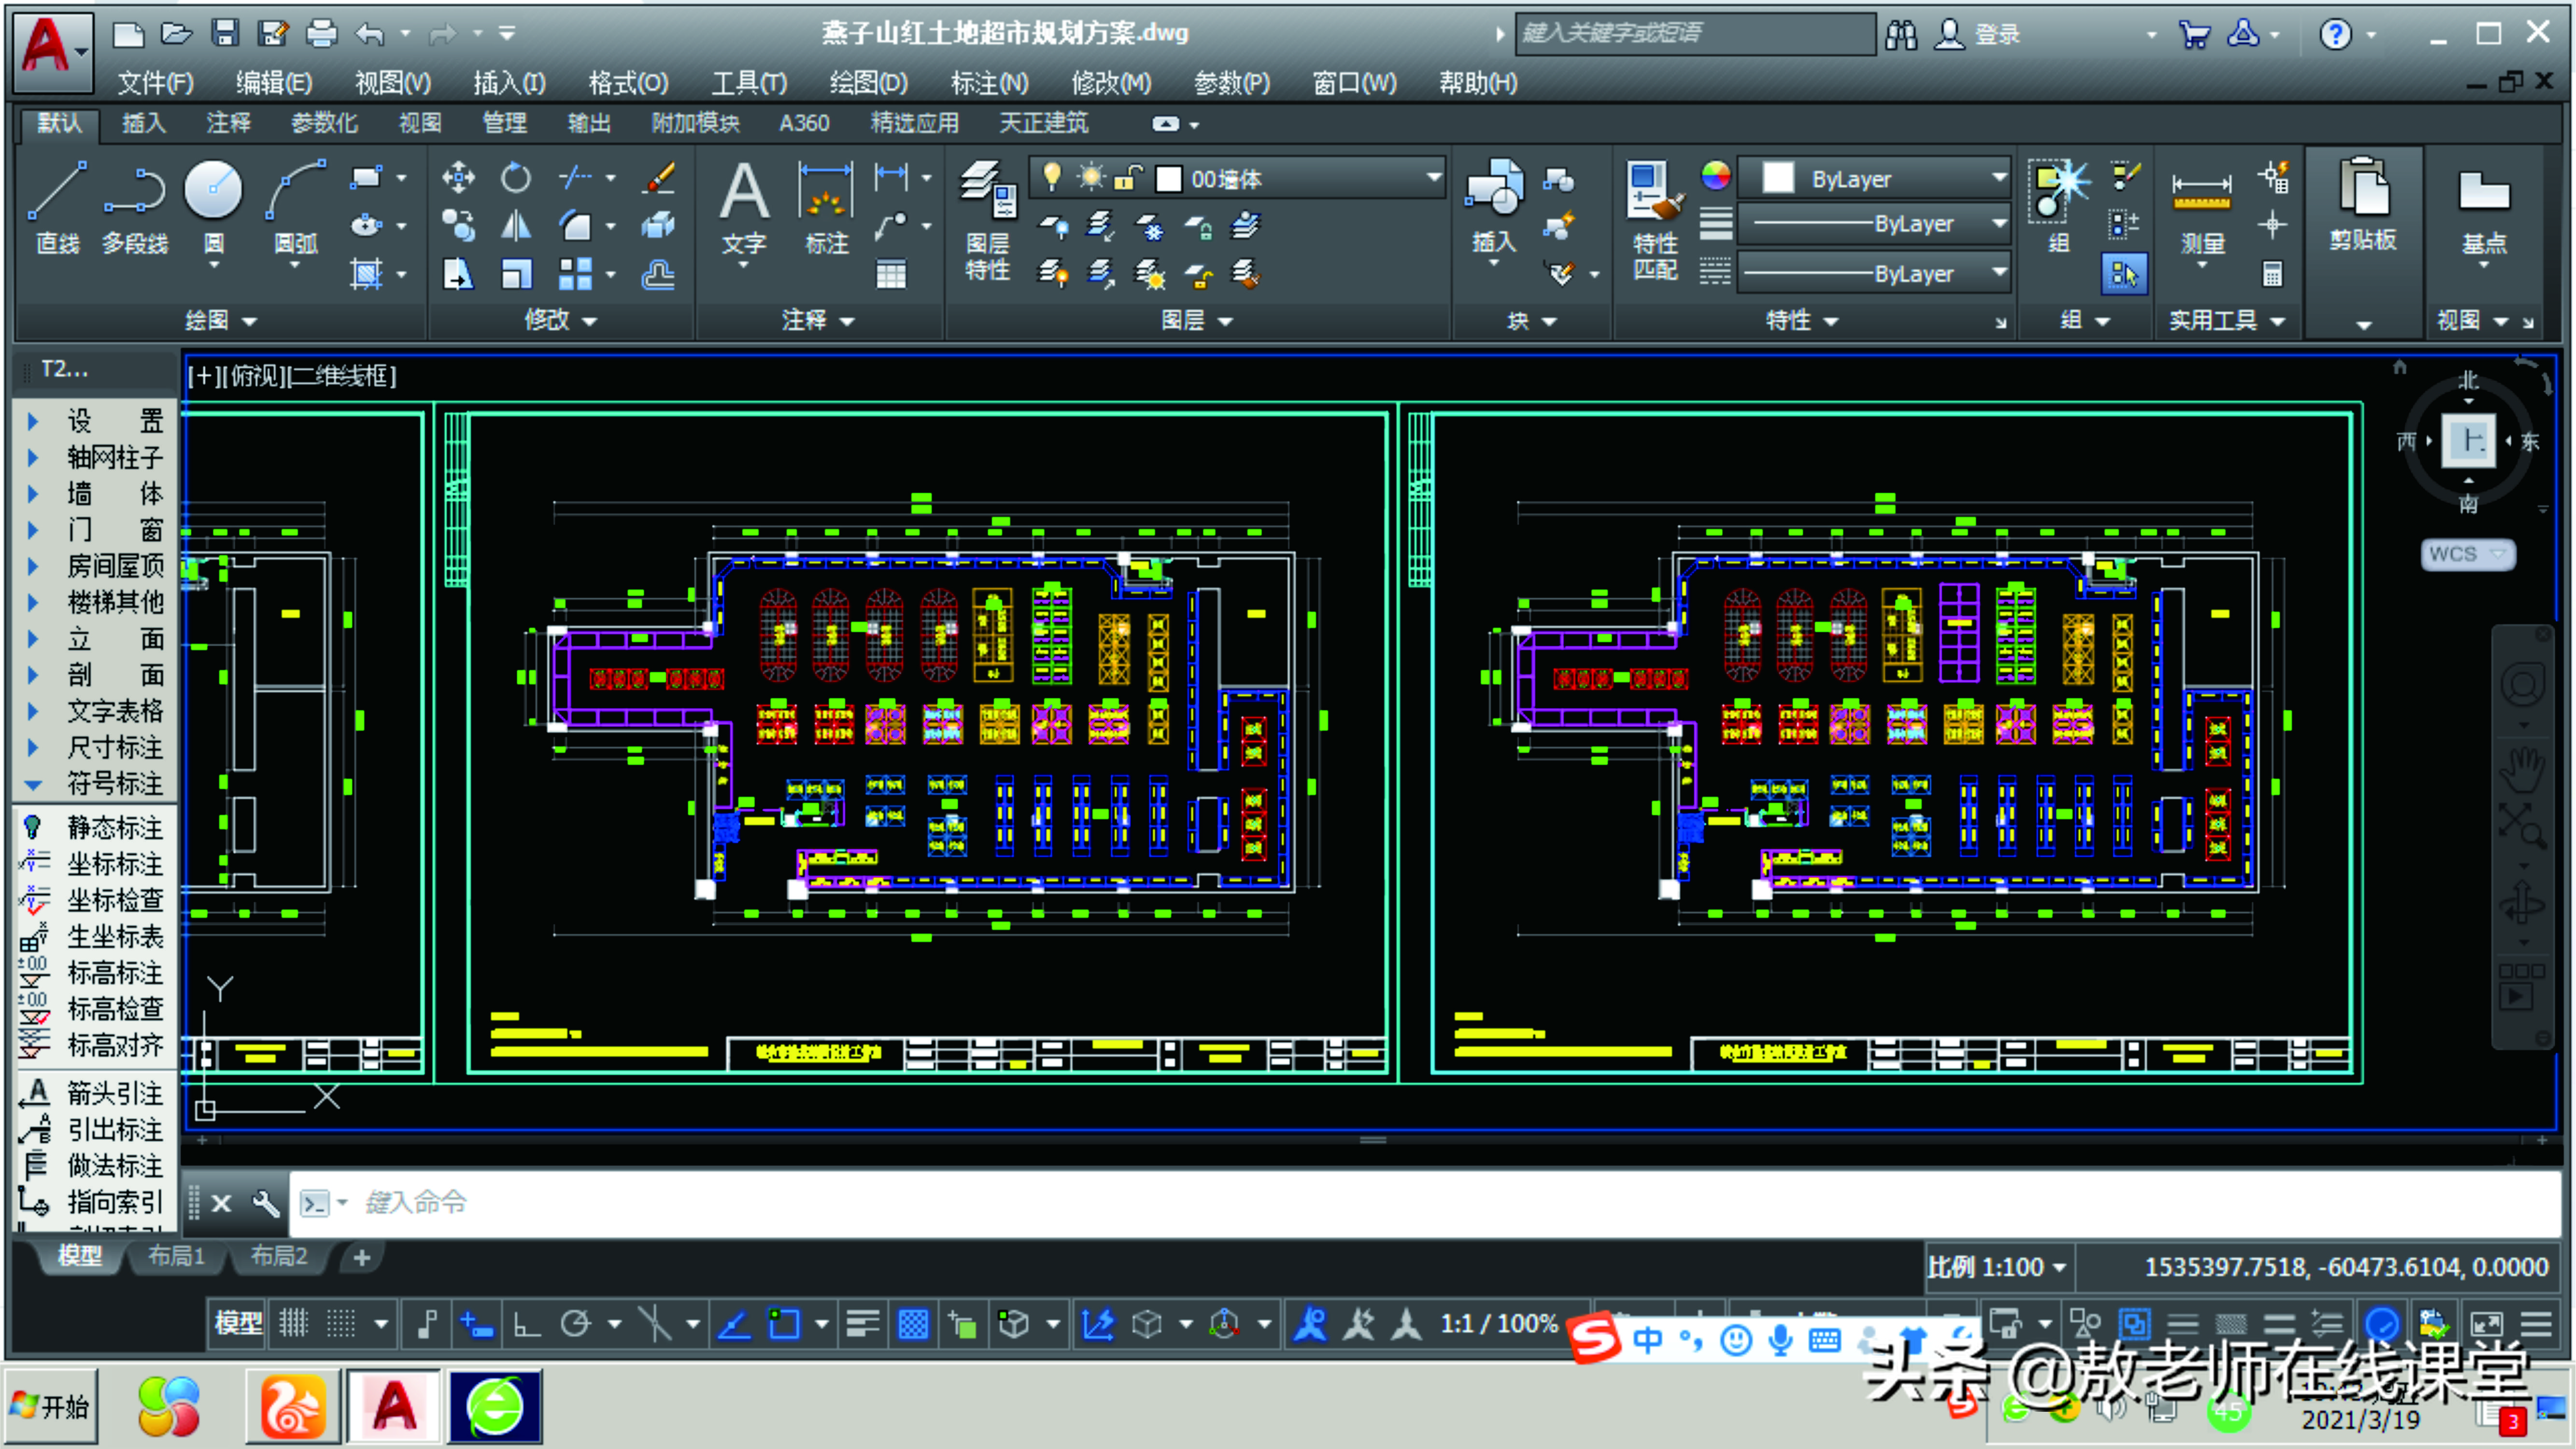The height and width of the screenshot is (1449, 2576).
Task: Click Match Properties (特性匹配) icon
Action: (x=1655, y=220)
